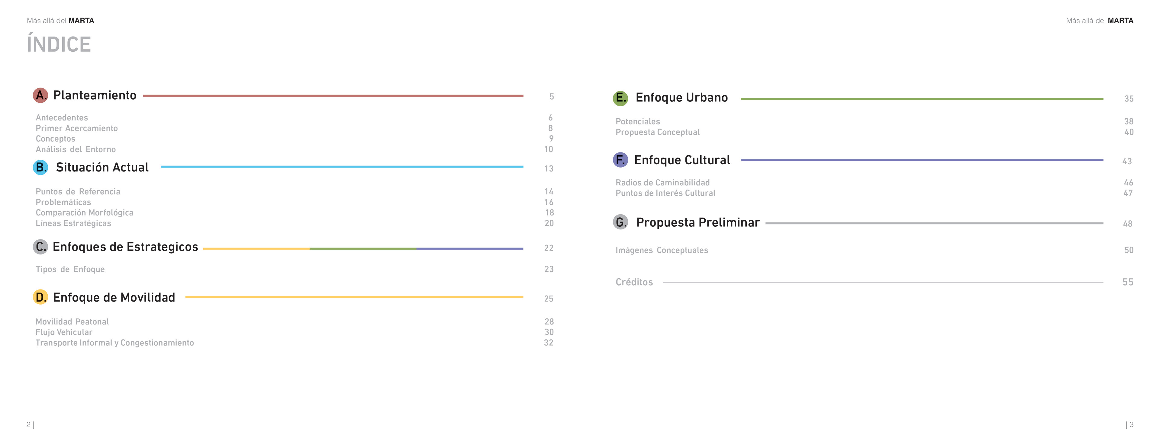This screenshot has width=1160, height=448.
Task: Select the Propuesta Conceptual entry
Action: [657, 132]
